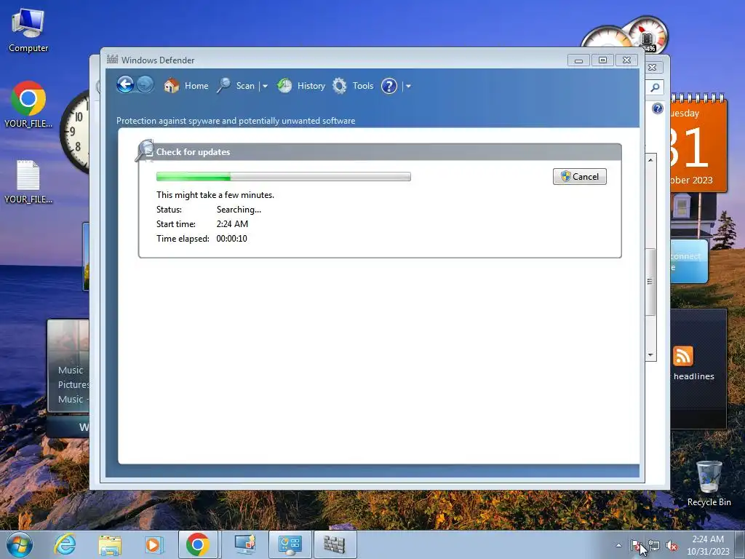Click the monitor program taskbar icon
The image size is (745, 559).
245,544
